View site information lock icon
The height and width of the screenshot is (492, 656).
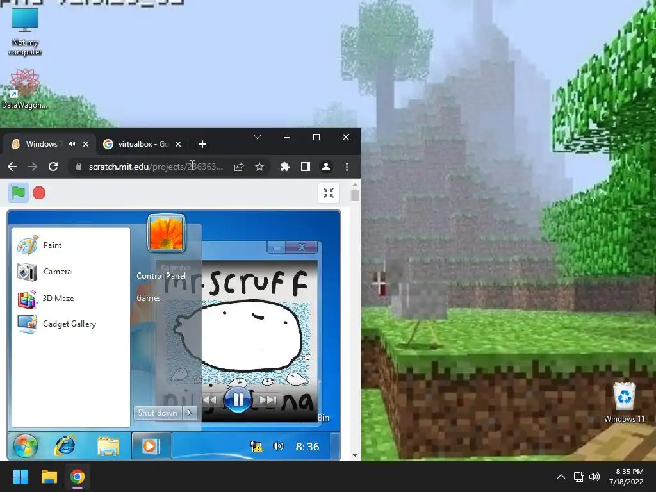pos(78,167)
